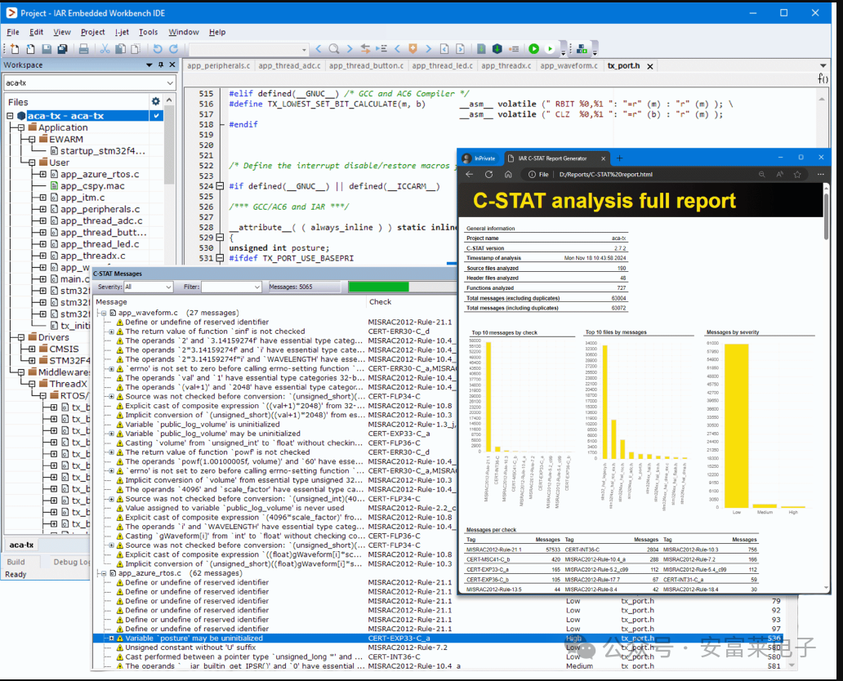Viewport: 843px width, 681px height.
Task: Add report page to favorites star
Action: [x=797, y=174]
